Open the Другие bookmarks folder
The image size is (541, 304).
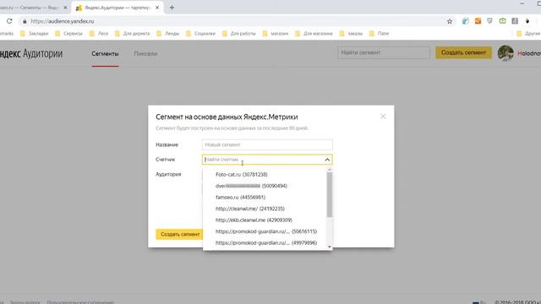pyautogui.click(x=528, y=34)
